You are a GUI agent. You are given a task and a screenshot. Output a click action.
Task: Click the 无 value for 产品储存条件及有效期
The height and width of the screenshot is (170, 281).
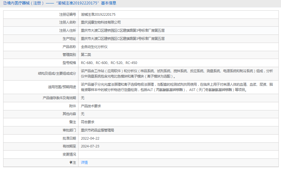tap(83, 98)
